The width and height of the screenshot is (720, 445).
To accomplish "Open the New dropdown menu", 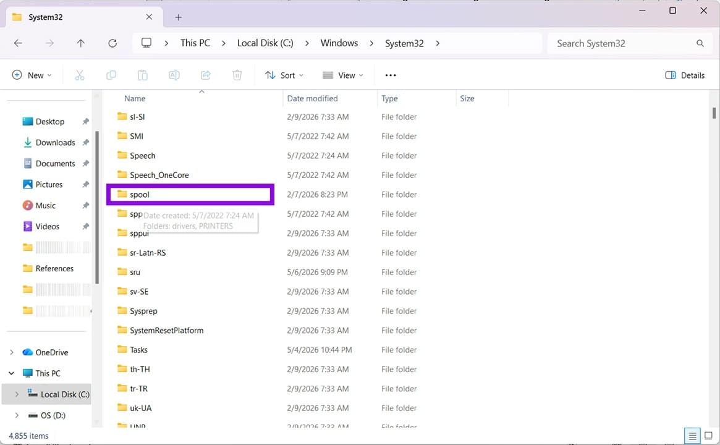I will (32, 75).
